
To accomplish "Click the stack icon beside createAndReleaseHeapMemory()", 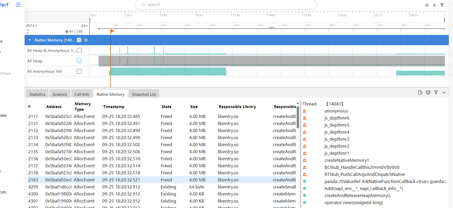I will tap(305, 196).
